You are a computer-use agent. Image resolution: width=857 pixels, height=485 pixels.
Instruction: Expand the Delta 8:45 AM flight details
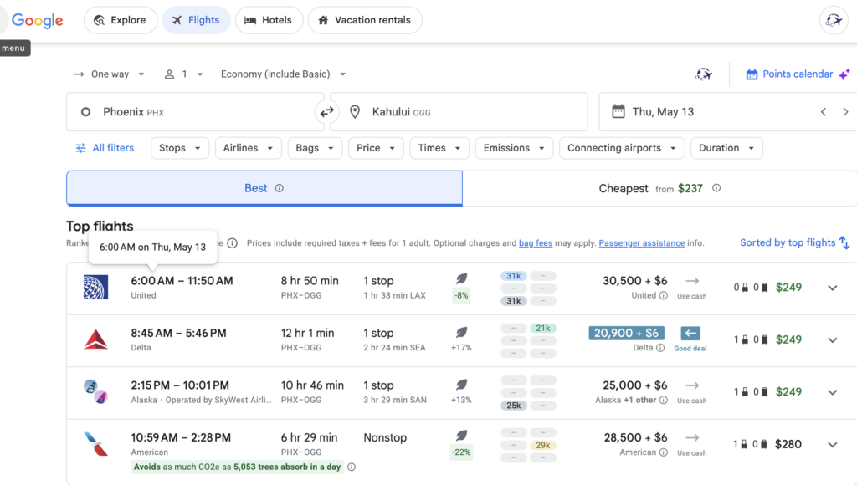tap(833, 339)
